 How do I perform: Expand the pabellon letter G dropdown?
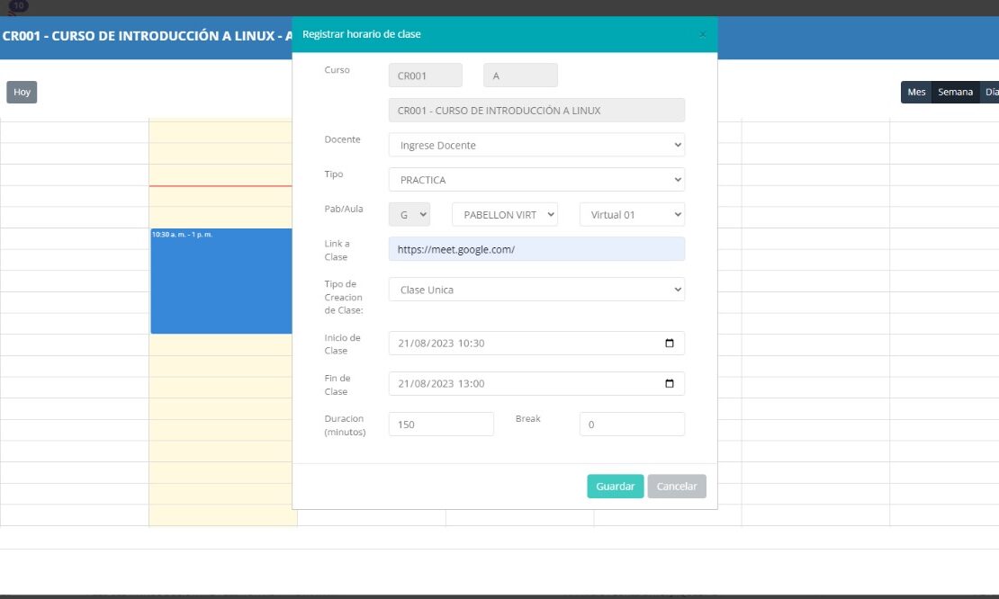coord(409,215)
